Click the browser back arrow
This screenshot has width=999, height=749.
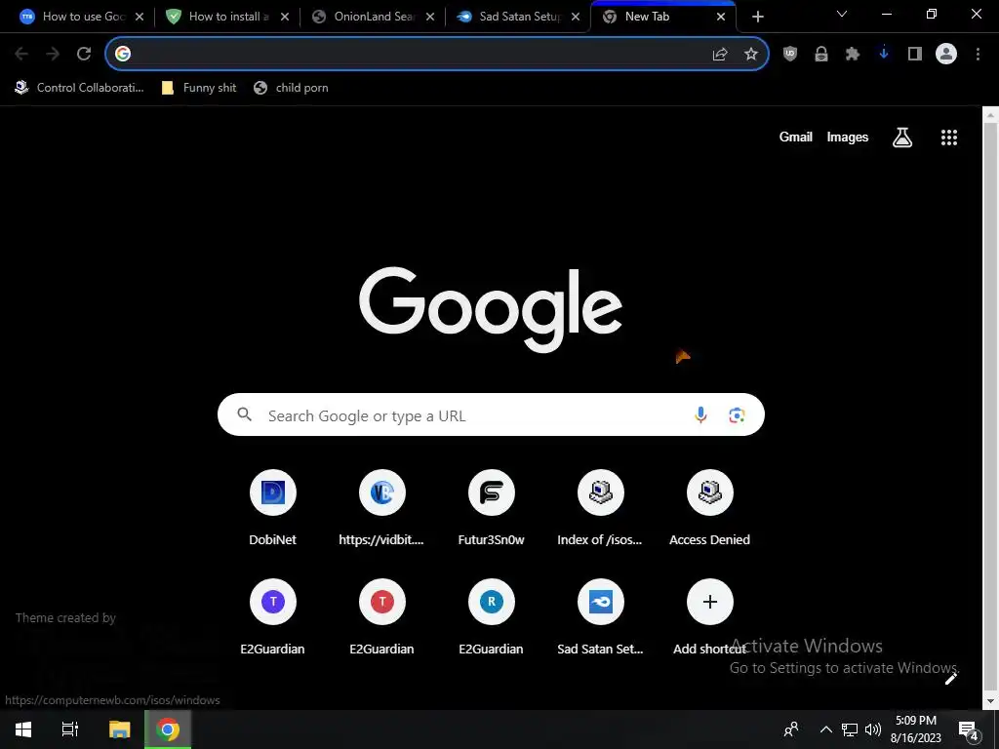(21, 55)
